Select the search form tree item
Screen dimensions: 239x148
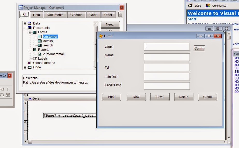[48, 45]
